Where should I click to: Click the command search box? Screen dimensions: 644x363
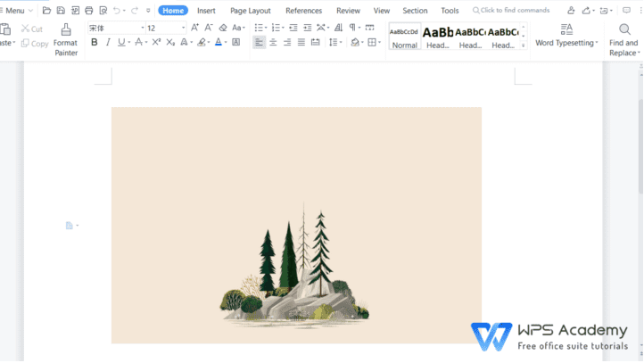pyautogui.click(x=511, y=11)
